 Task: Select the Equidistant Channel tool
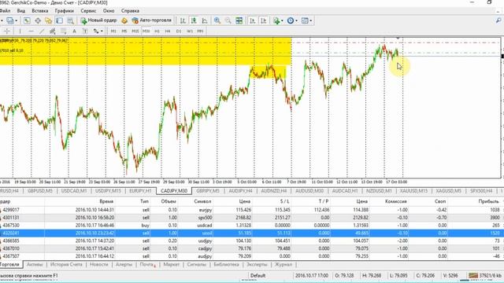pos(53,31)
